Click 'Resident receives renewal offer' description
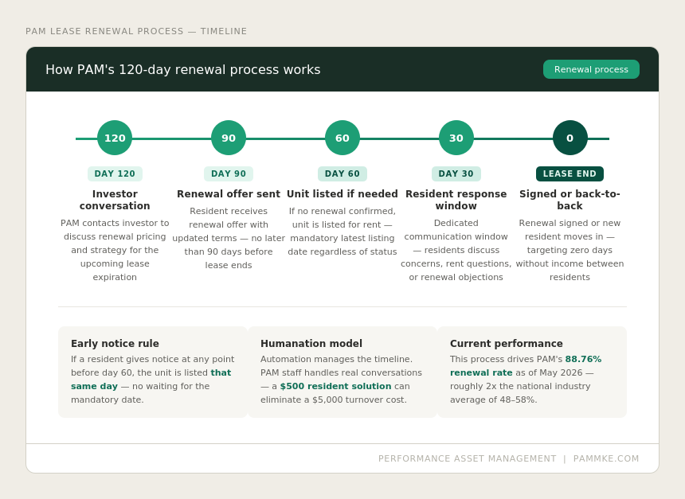Screen dimensions: 685x499 tap(229, 238)
